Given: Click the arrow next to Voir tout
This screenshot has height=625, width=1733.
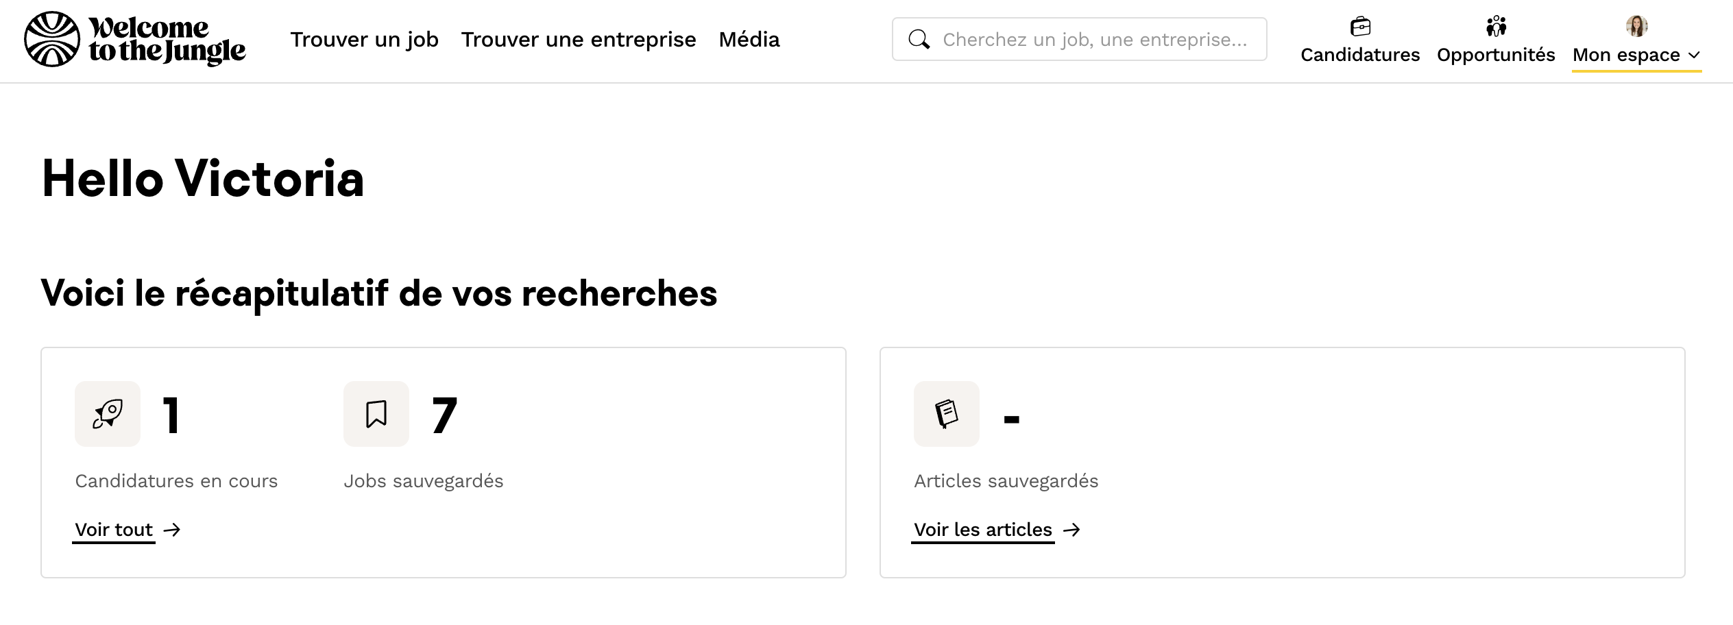Looking at the screenshot, I should (x=172, y=530).
